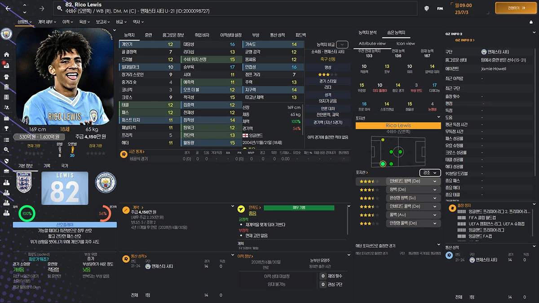Go forward with the right arrow
This screenshot has width=539, height=303.
[x=42, y=8]
